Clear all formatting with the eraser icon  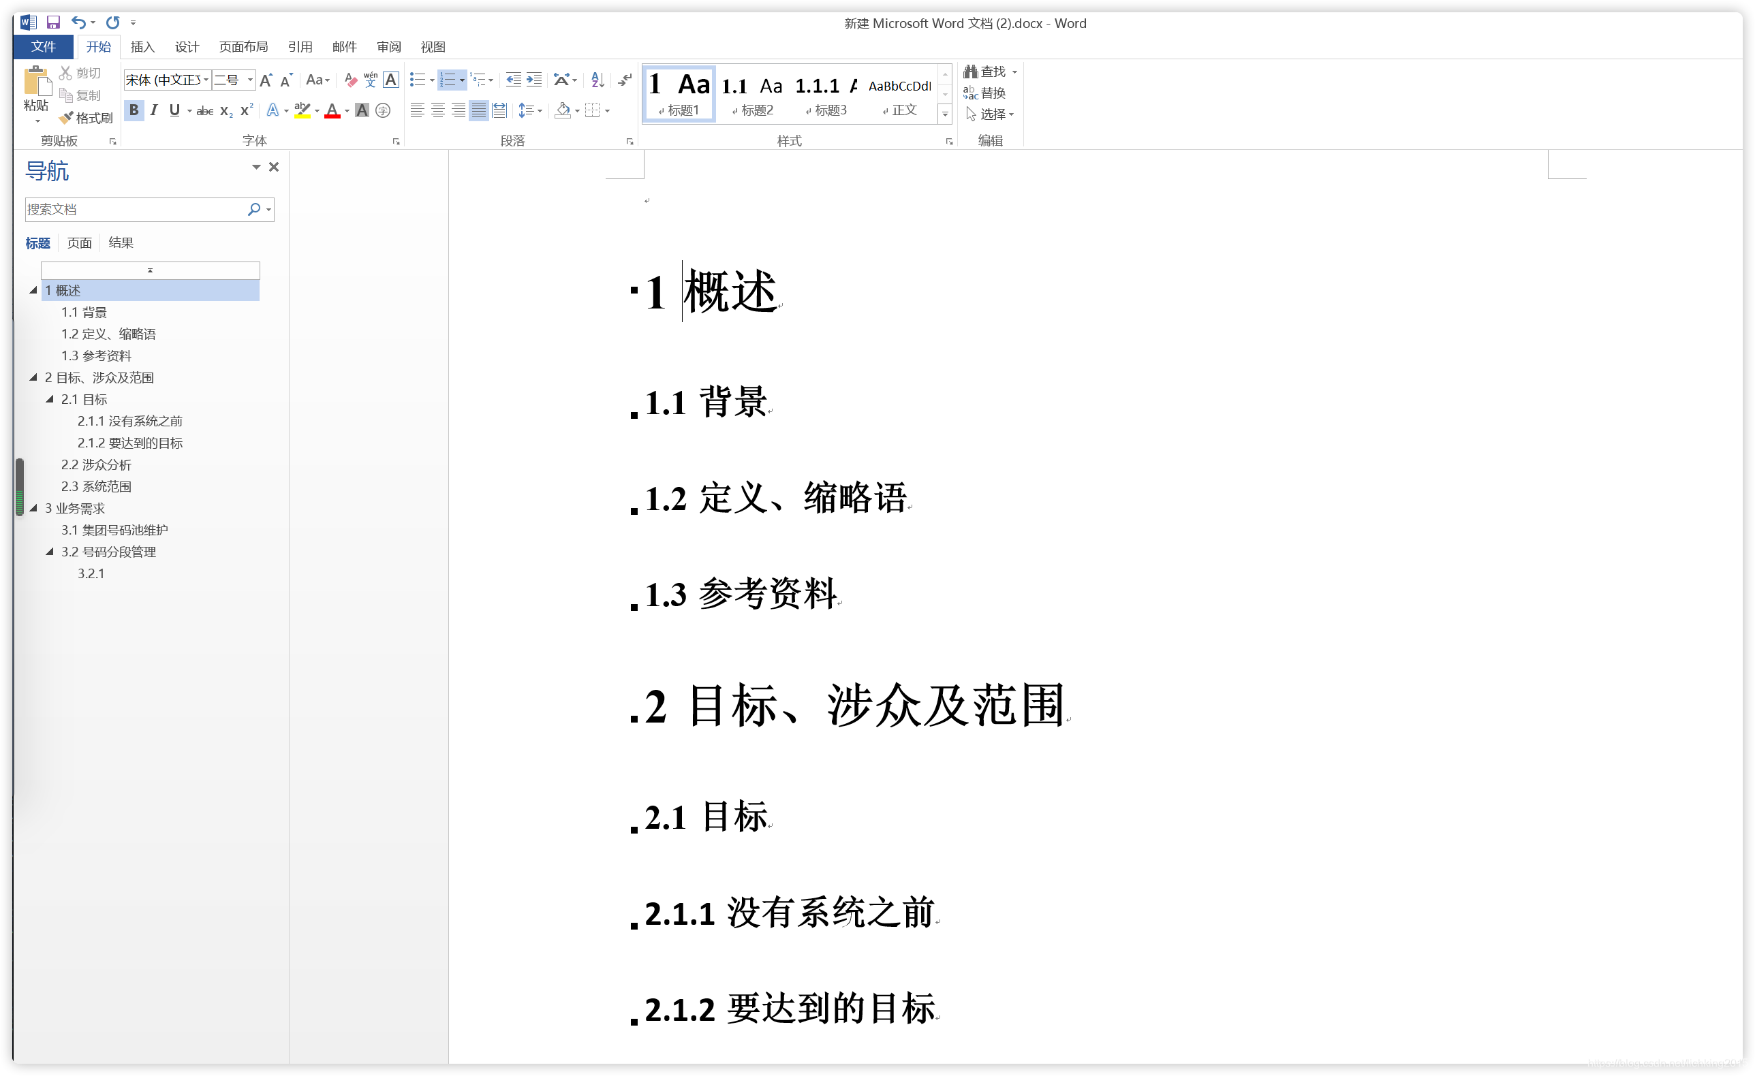pos(350,80)
